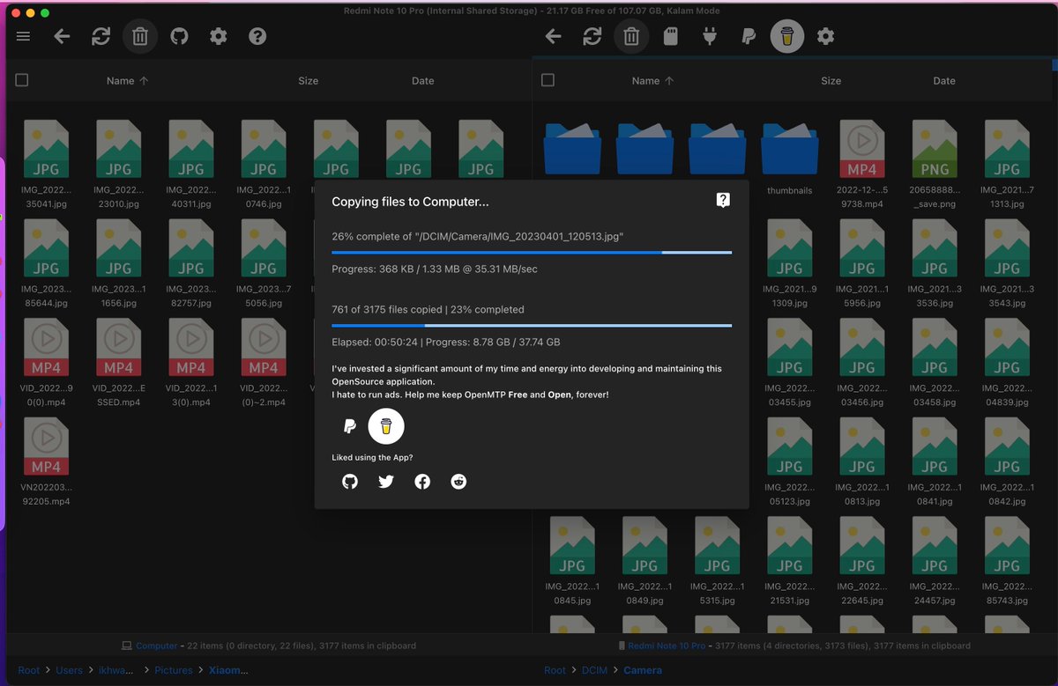This screenshot has height=686, width=1058.
Task: Open the hamburger menu in left toolbar
Action: pos(23,36)
